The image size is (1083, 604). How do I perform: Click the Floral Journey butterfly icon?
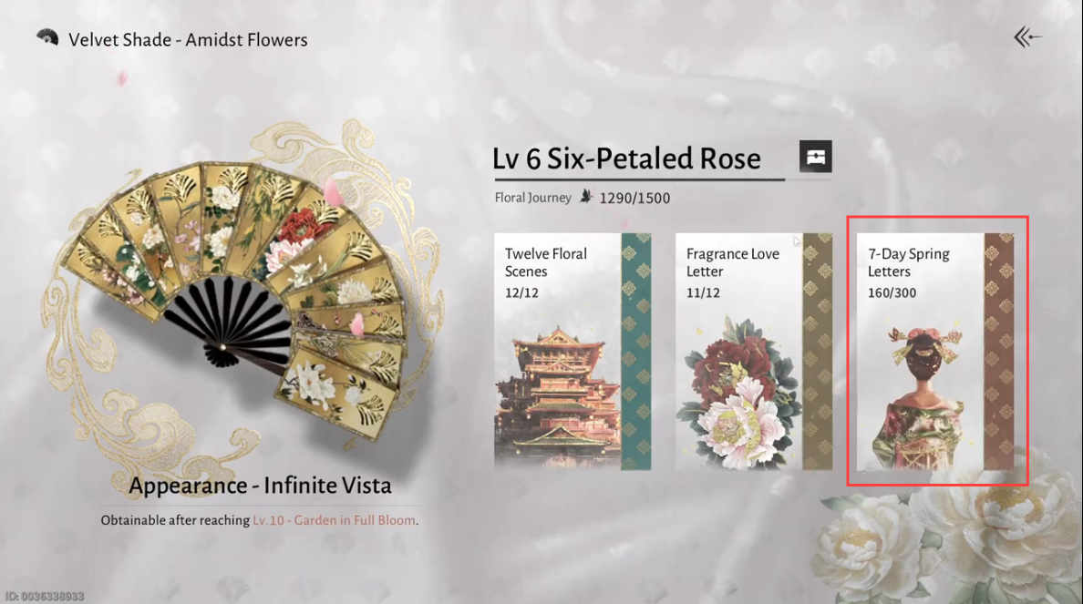click(585, 198)
